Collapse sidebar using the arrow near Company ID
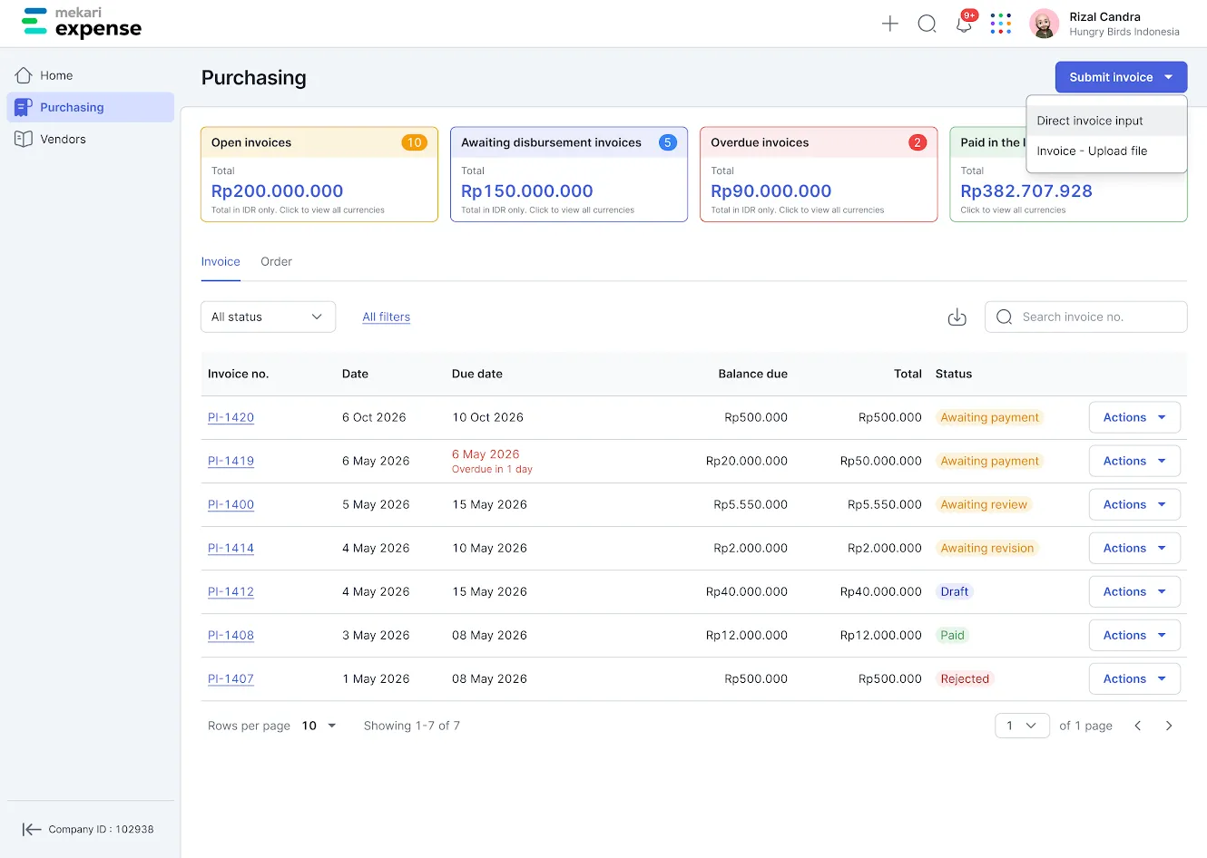Screen dimensions: 1207x858 pos(32,828)
